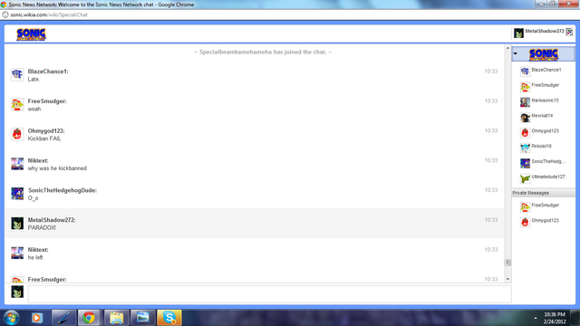580x326 pixels.
Task: Select Mariosonic15 in the user list
Action: 544,101
